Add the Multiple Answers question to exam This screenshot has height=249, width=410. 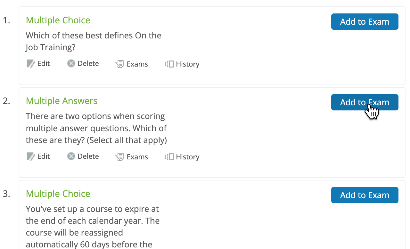click(365, 102)
